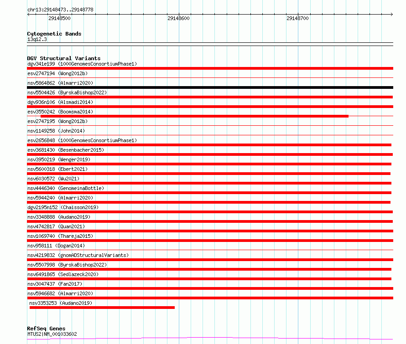
Task: Select the 13q12.3 band label
Action: click(37, 39)
